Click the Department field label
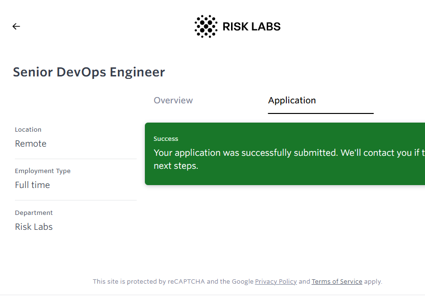 34,213
